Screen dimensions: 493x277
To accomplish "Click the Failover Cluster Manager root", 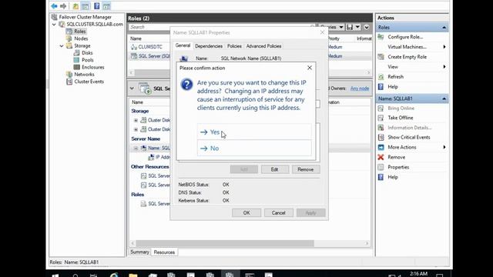I will (85, 17).
